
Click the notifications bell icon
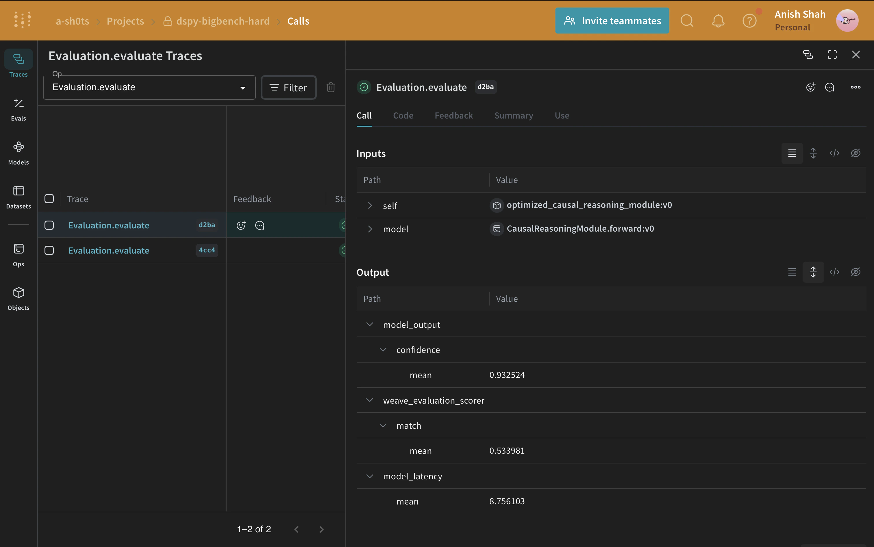tap(718, 21)
